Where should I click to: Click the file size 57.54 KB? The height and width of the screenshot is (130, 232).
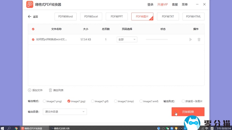86,40
